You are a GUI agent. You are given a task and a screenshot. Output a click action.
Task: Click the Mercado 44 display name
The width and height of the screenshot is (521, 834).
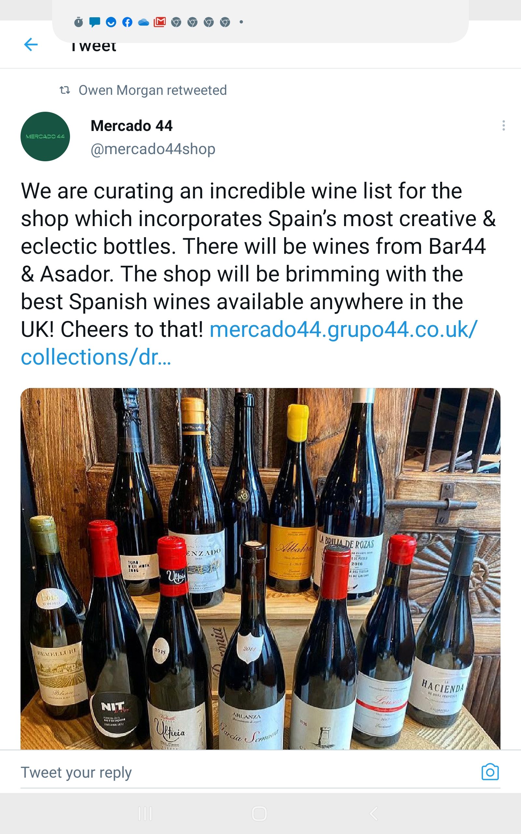click(x=131, y=126)
